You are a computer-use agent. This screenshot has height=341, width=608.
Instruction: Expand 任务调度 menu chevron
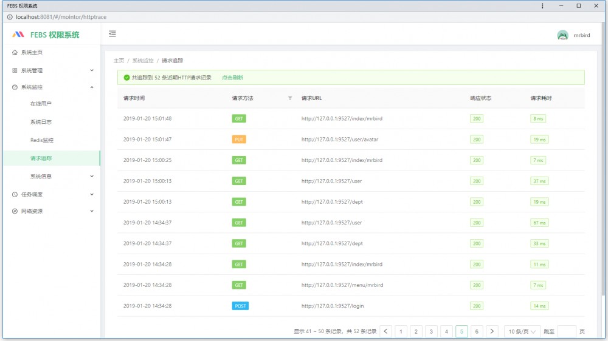coord(92,194)
